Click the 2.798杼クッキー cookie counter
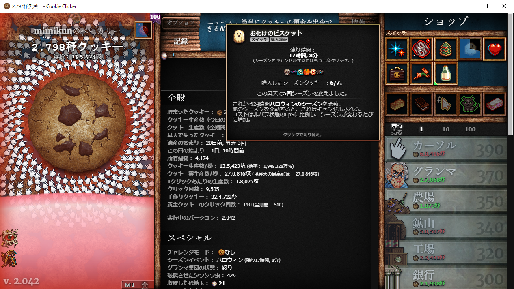 click(x=77, y=47)
